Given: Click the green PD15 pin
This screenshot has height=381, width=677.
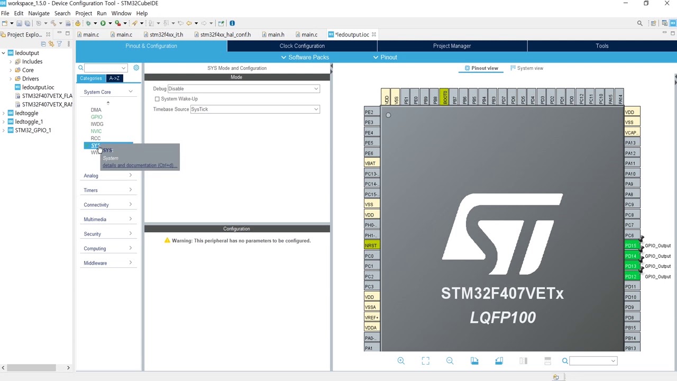Looking at the screenshot, I should [x=632, y=246].
